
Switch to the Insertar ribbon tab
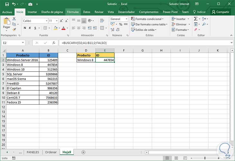point(32,12)
